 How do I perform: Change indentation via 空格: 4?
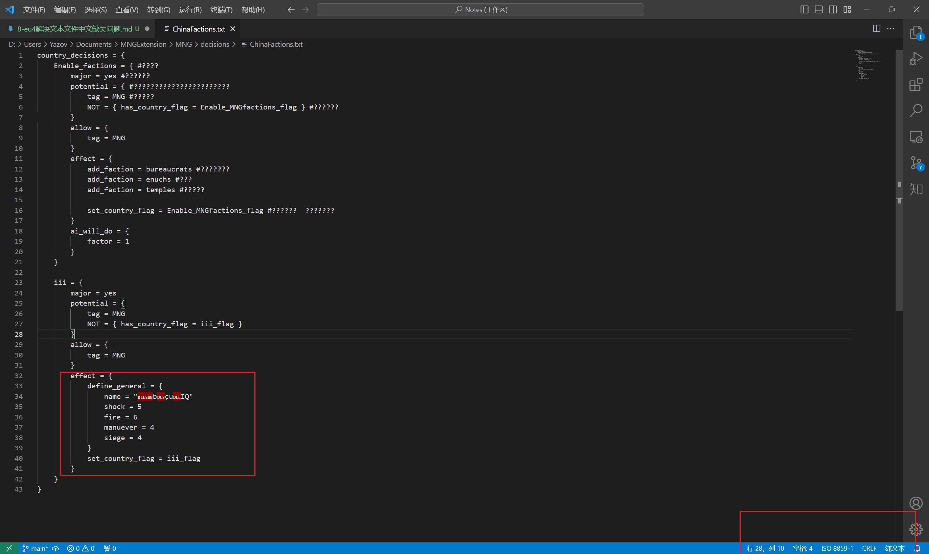coord(802,549)
